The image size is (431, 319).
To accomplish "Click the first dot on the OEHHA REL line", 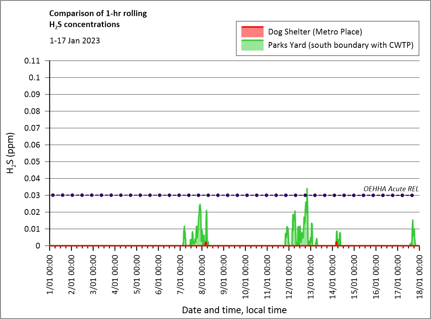I will click(x=53, y=195).
